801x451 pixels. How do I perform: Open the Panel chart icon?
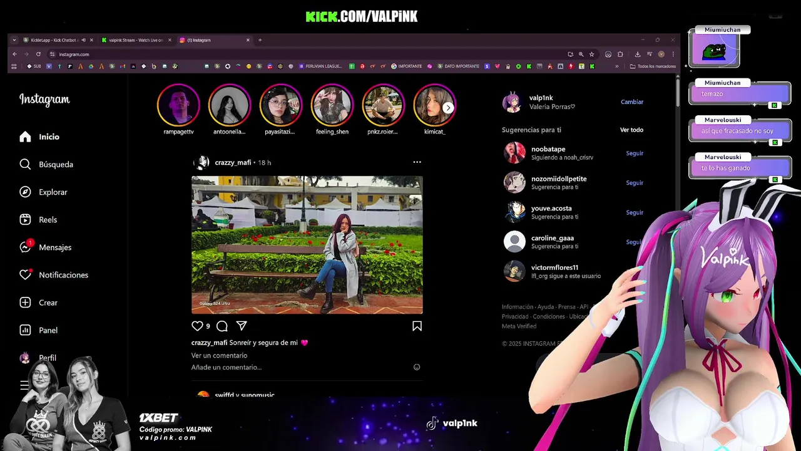[25, 329]
